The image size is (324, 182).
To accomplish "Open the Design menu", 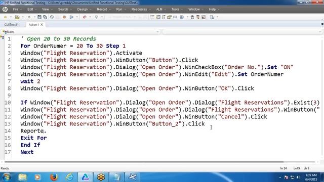I will (x=83, y=9).
